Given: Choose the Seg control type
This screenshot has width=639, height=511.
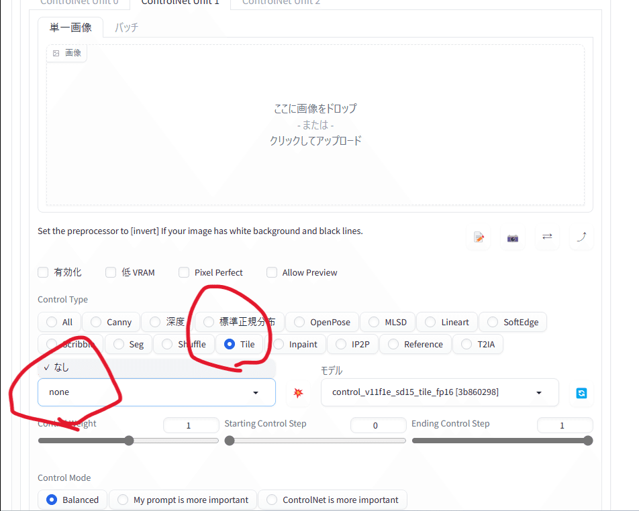Looking at the screenshot, I should (128, 344).
